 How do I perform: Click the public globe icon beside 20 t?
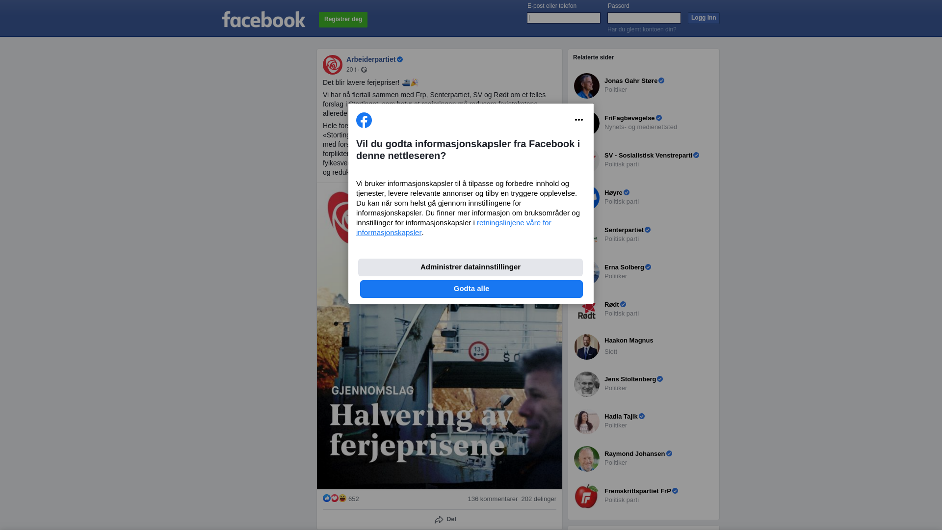(364, 70)
